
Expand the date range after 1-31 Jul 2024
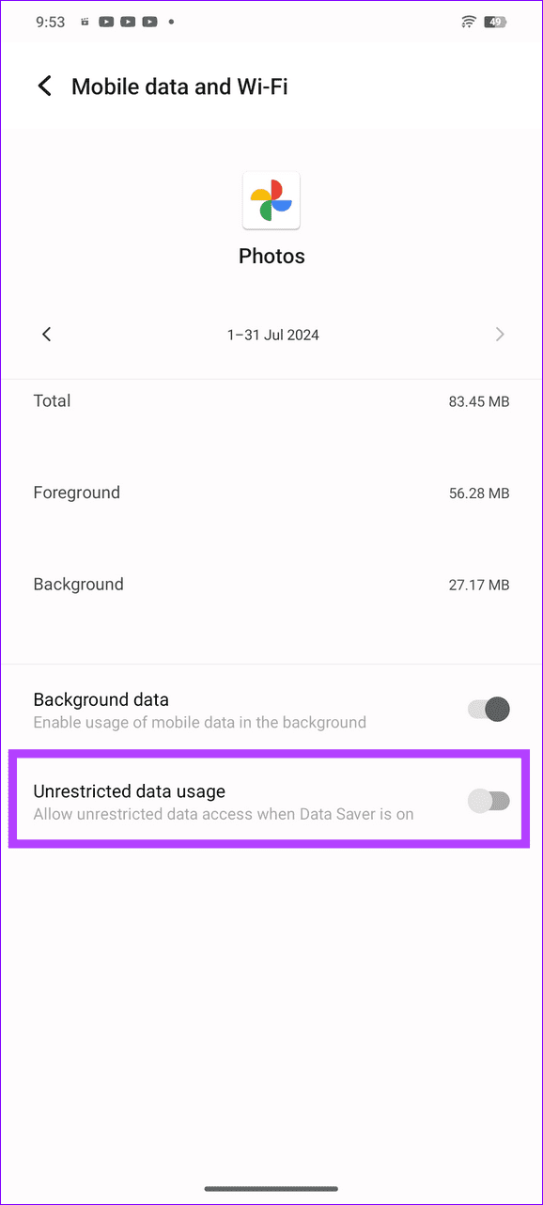click(x=500, y=334)
